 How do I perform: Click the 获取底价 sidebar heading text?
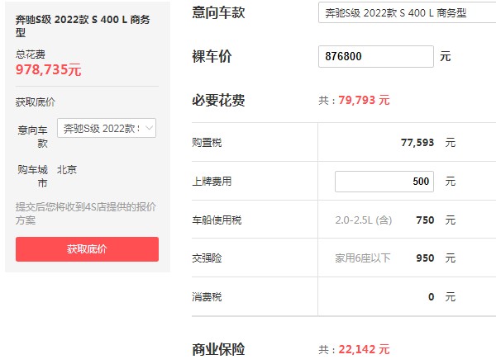pyautogui.click(x=36, y=102)
